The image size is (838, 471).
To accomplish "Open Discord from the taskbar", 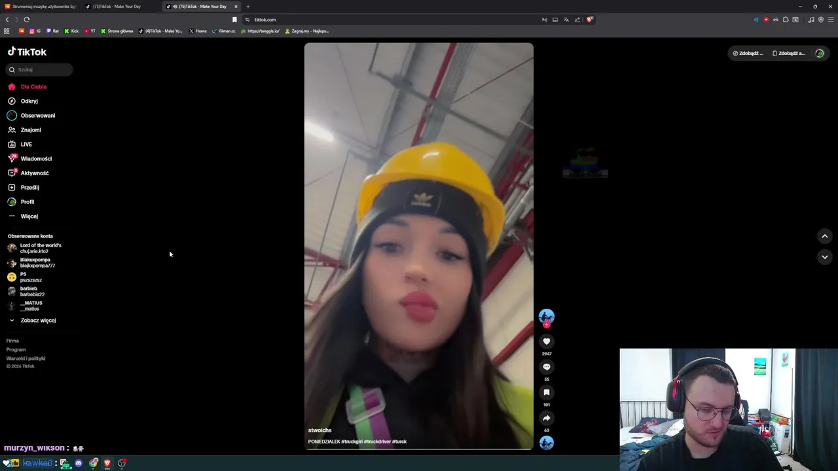I will coord(79,463).
